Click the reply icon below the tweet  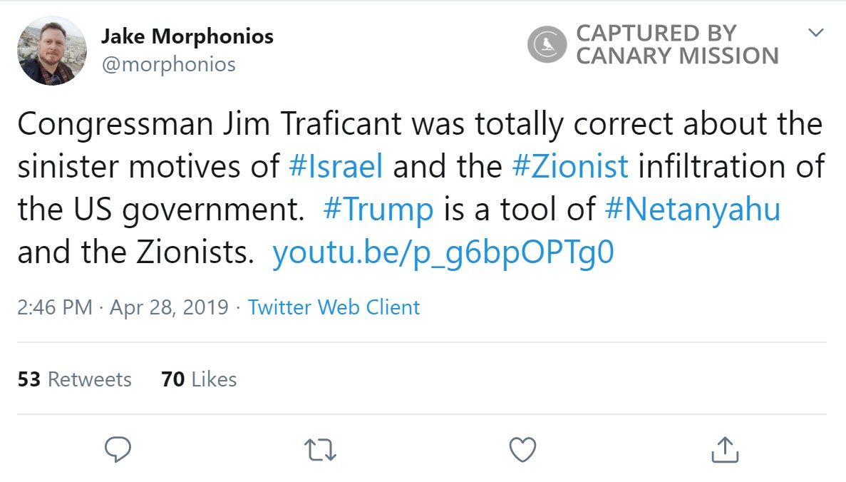coord(118,448)
